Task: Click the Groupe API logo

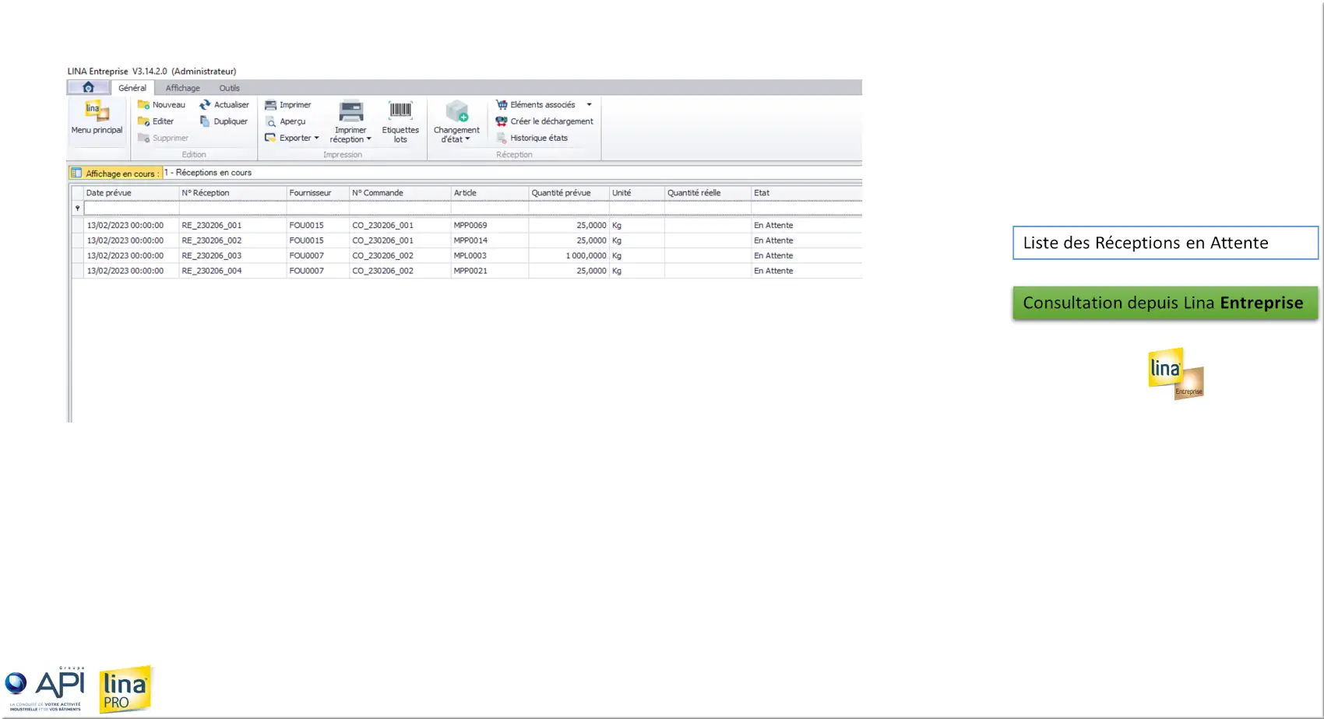Action: (44, 689)
